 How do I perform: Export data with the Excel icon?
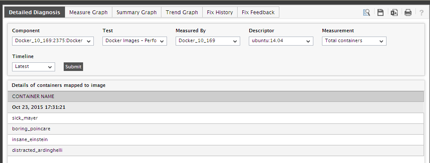394,12
